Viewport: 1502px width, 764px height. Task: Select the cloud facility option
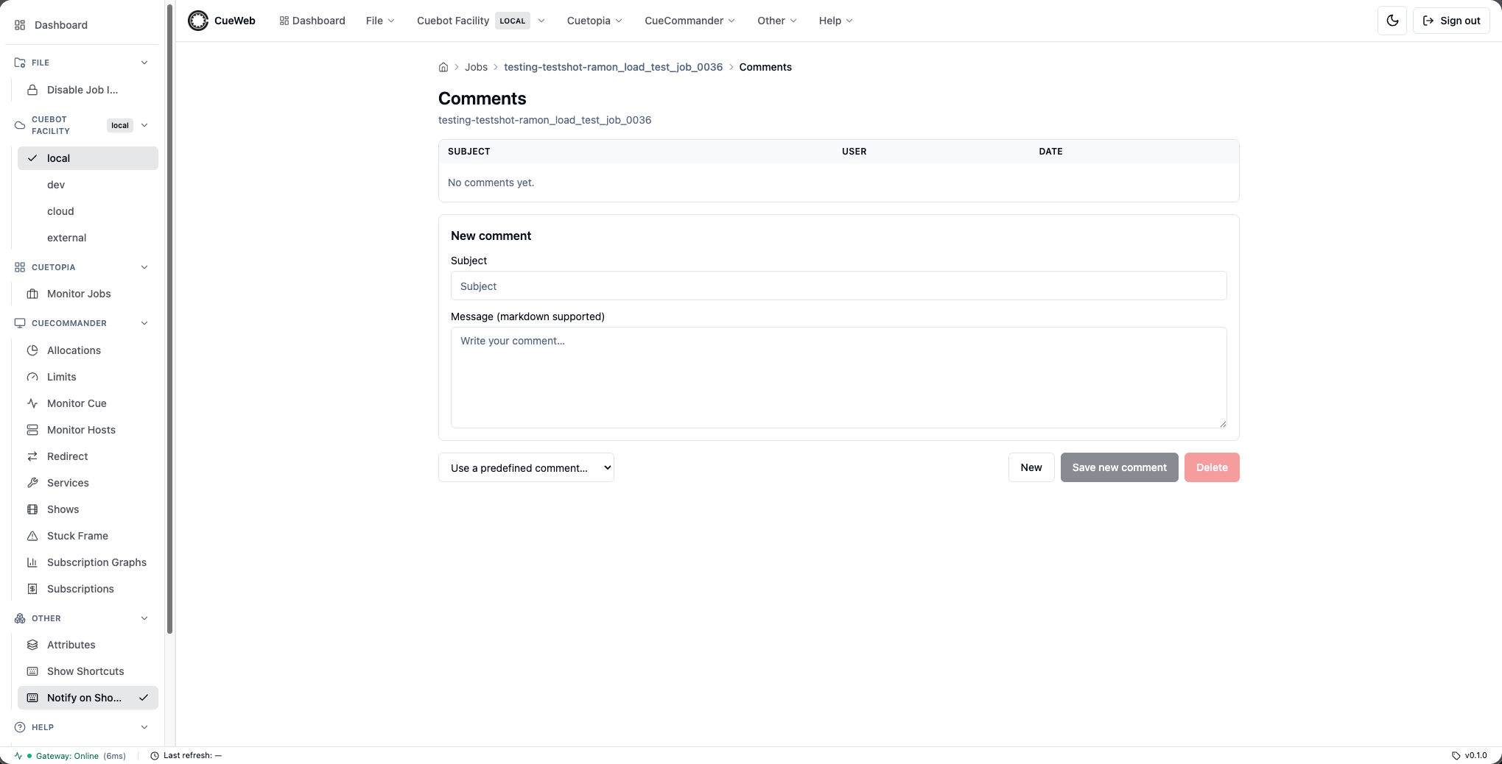(88, 211)
